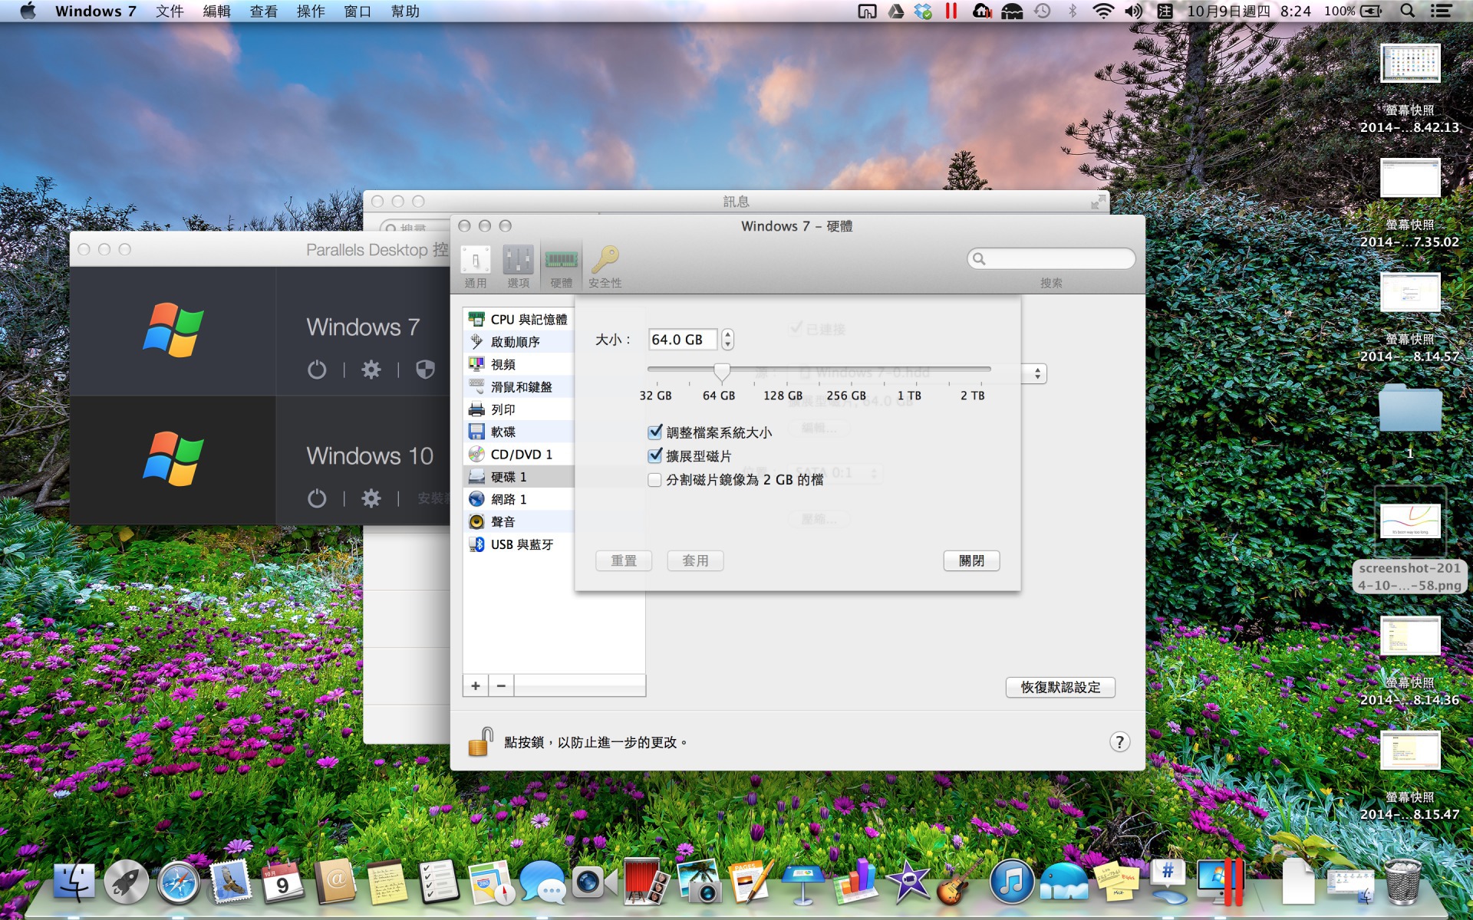
Task: Open the 查看 menu
Action: (x=263, y=11)
